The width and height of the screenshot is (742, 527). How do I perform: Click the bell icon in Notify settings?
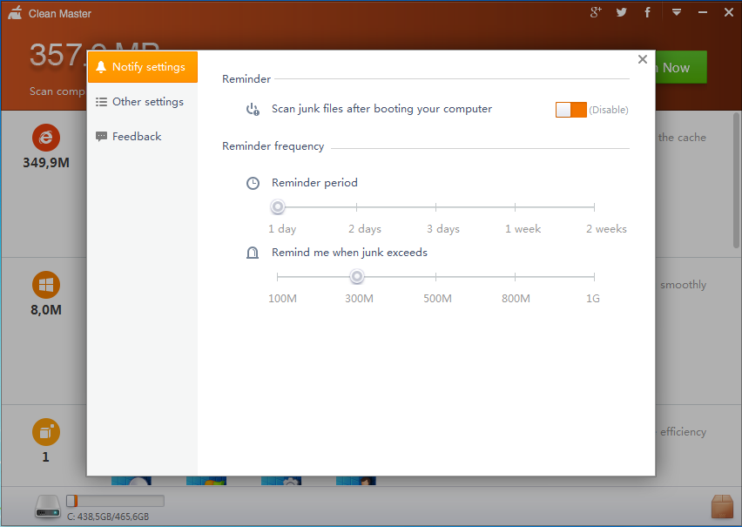(x=101, y=67)
